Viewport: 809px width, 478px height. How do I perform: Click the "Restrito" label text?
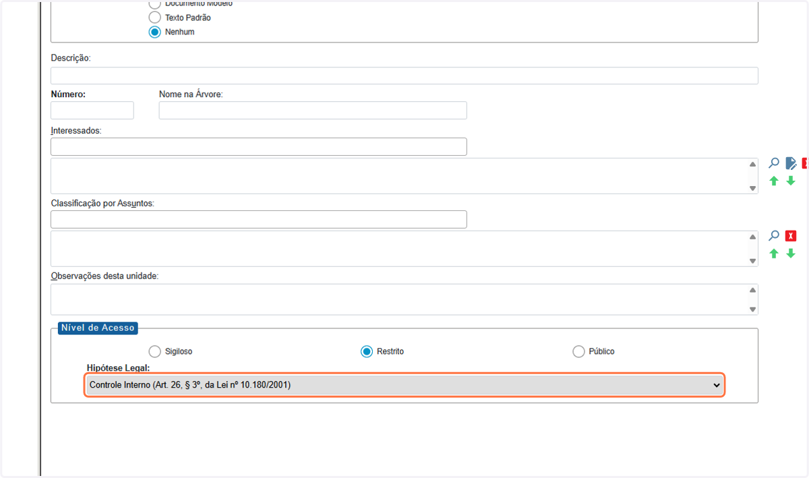point(390,351)
